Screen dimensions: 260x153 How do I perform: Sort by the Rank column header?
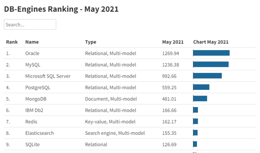(12, 42)
